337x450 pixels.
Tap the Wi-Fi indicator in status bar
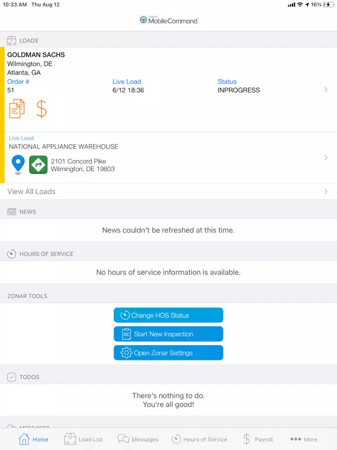(x=300, y=5)
